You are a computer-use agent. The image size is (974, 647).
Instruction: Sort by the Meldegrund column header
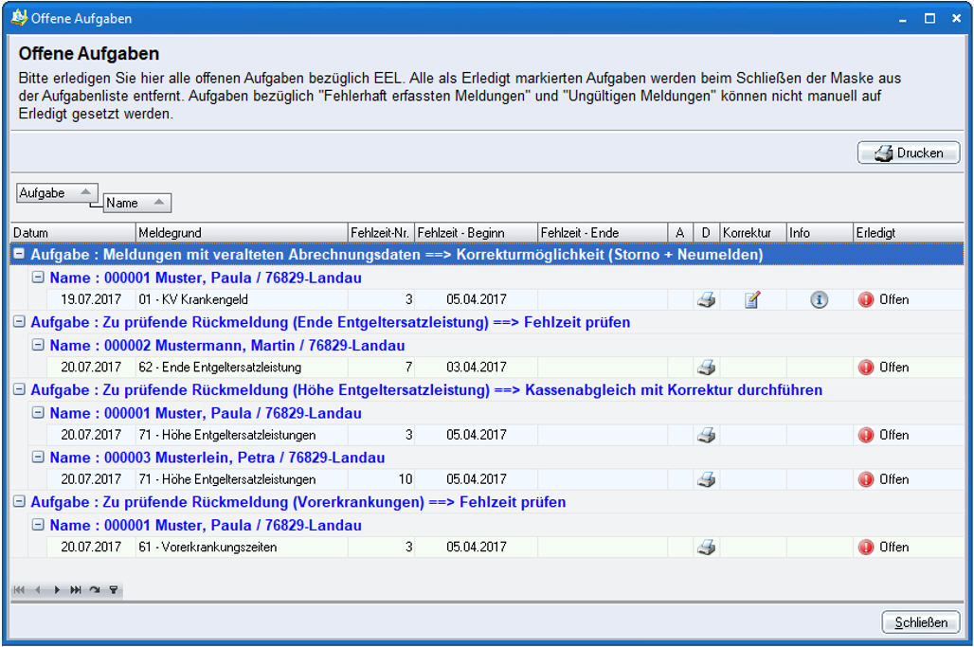click(242, 233)
